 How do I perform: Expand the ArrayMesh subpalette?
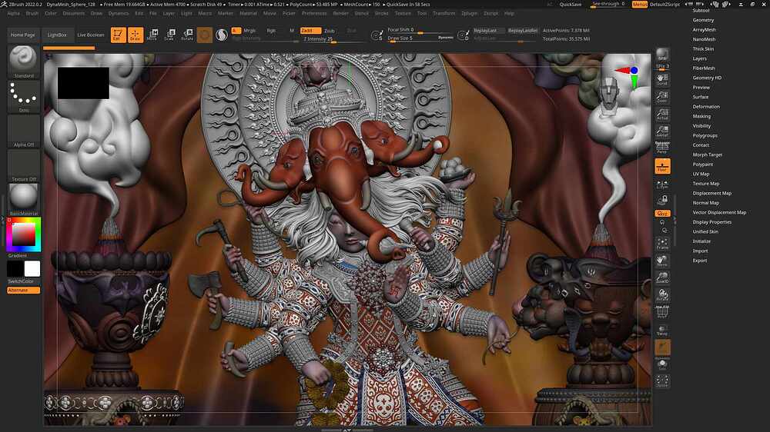(704, 29)
